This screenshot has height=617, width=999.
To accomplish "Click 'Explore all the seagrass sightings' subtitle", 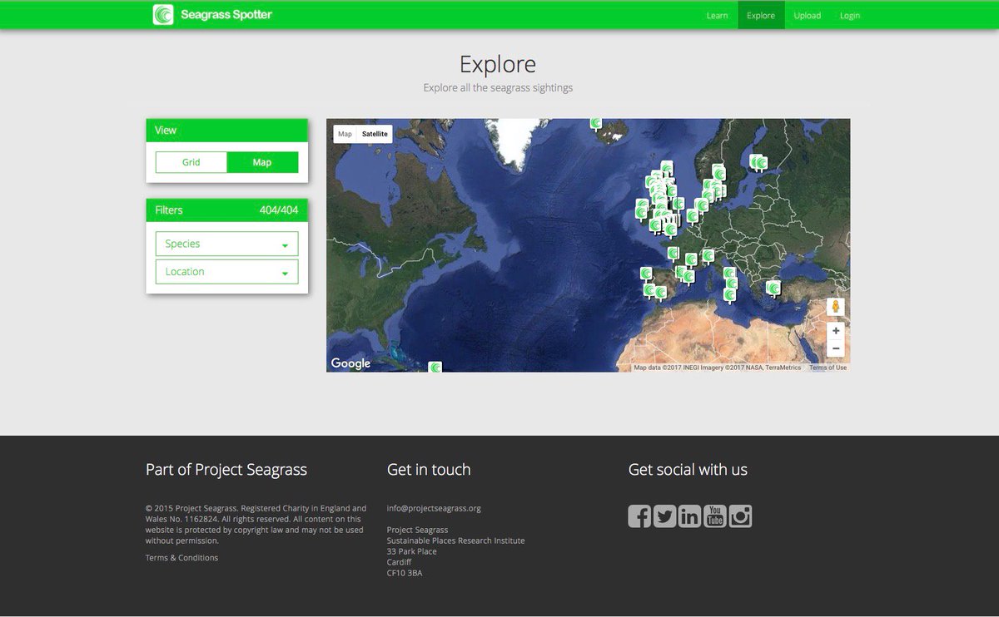I will click(498, 87).
